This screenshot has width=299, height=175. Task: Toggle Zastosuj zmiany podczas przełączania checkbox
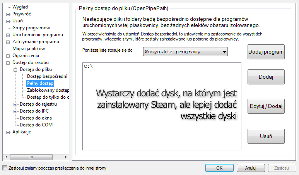pos(5,168)
